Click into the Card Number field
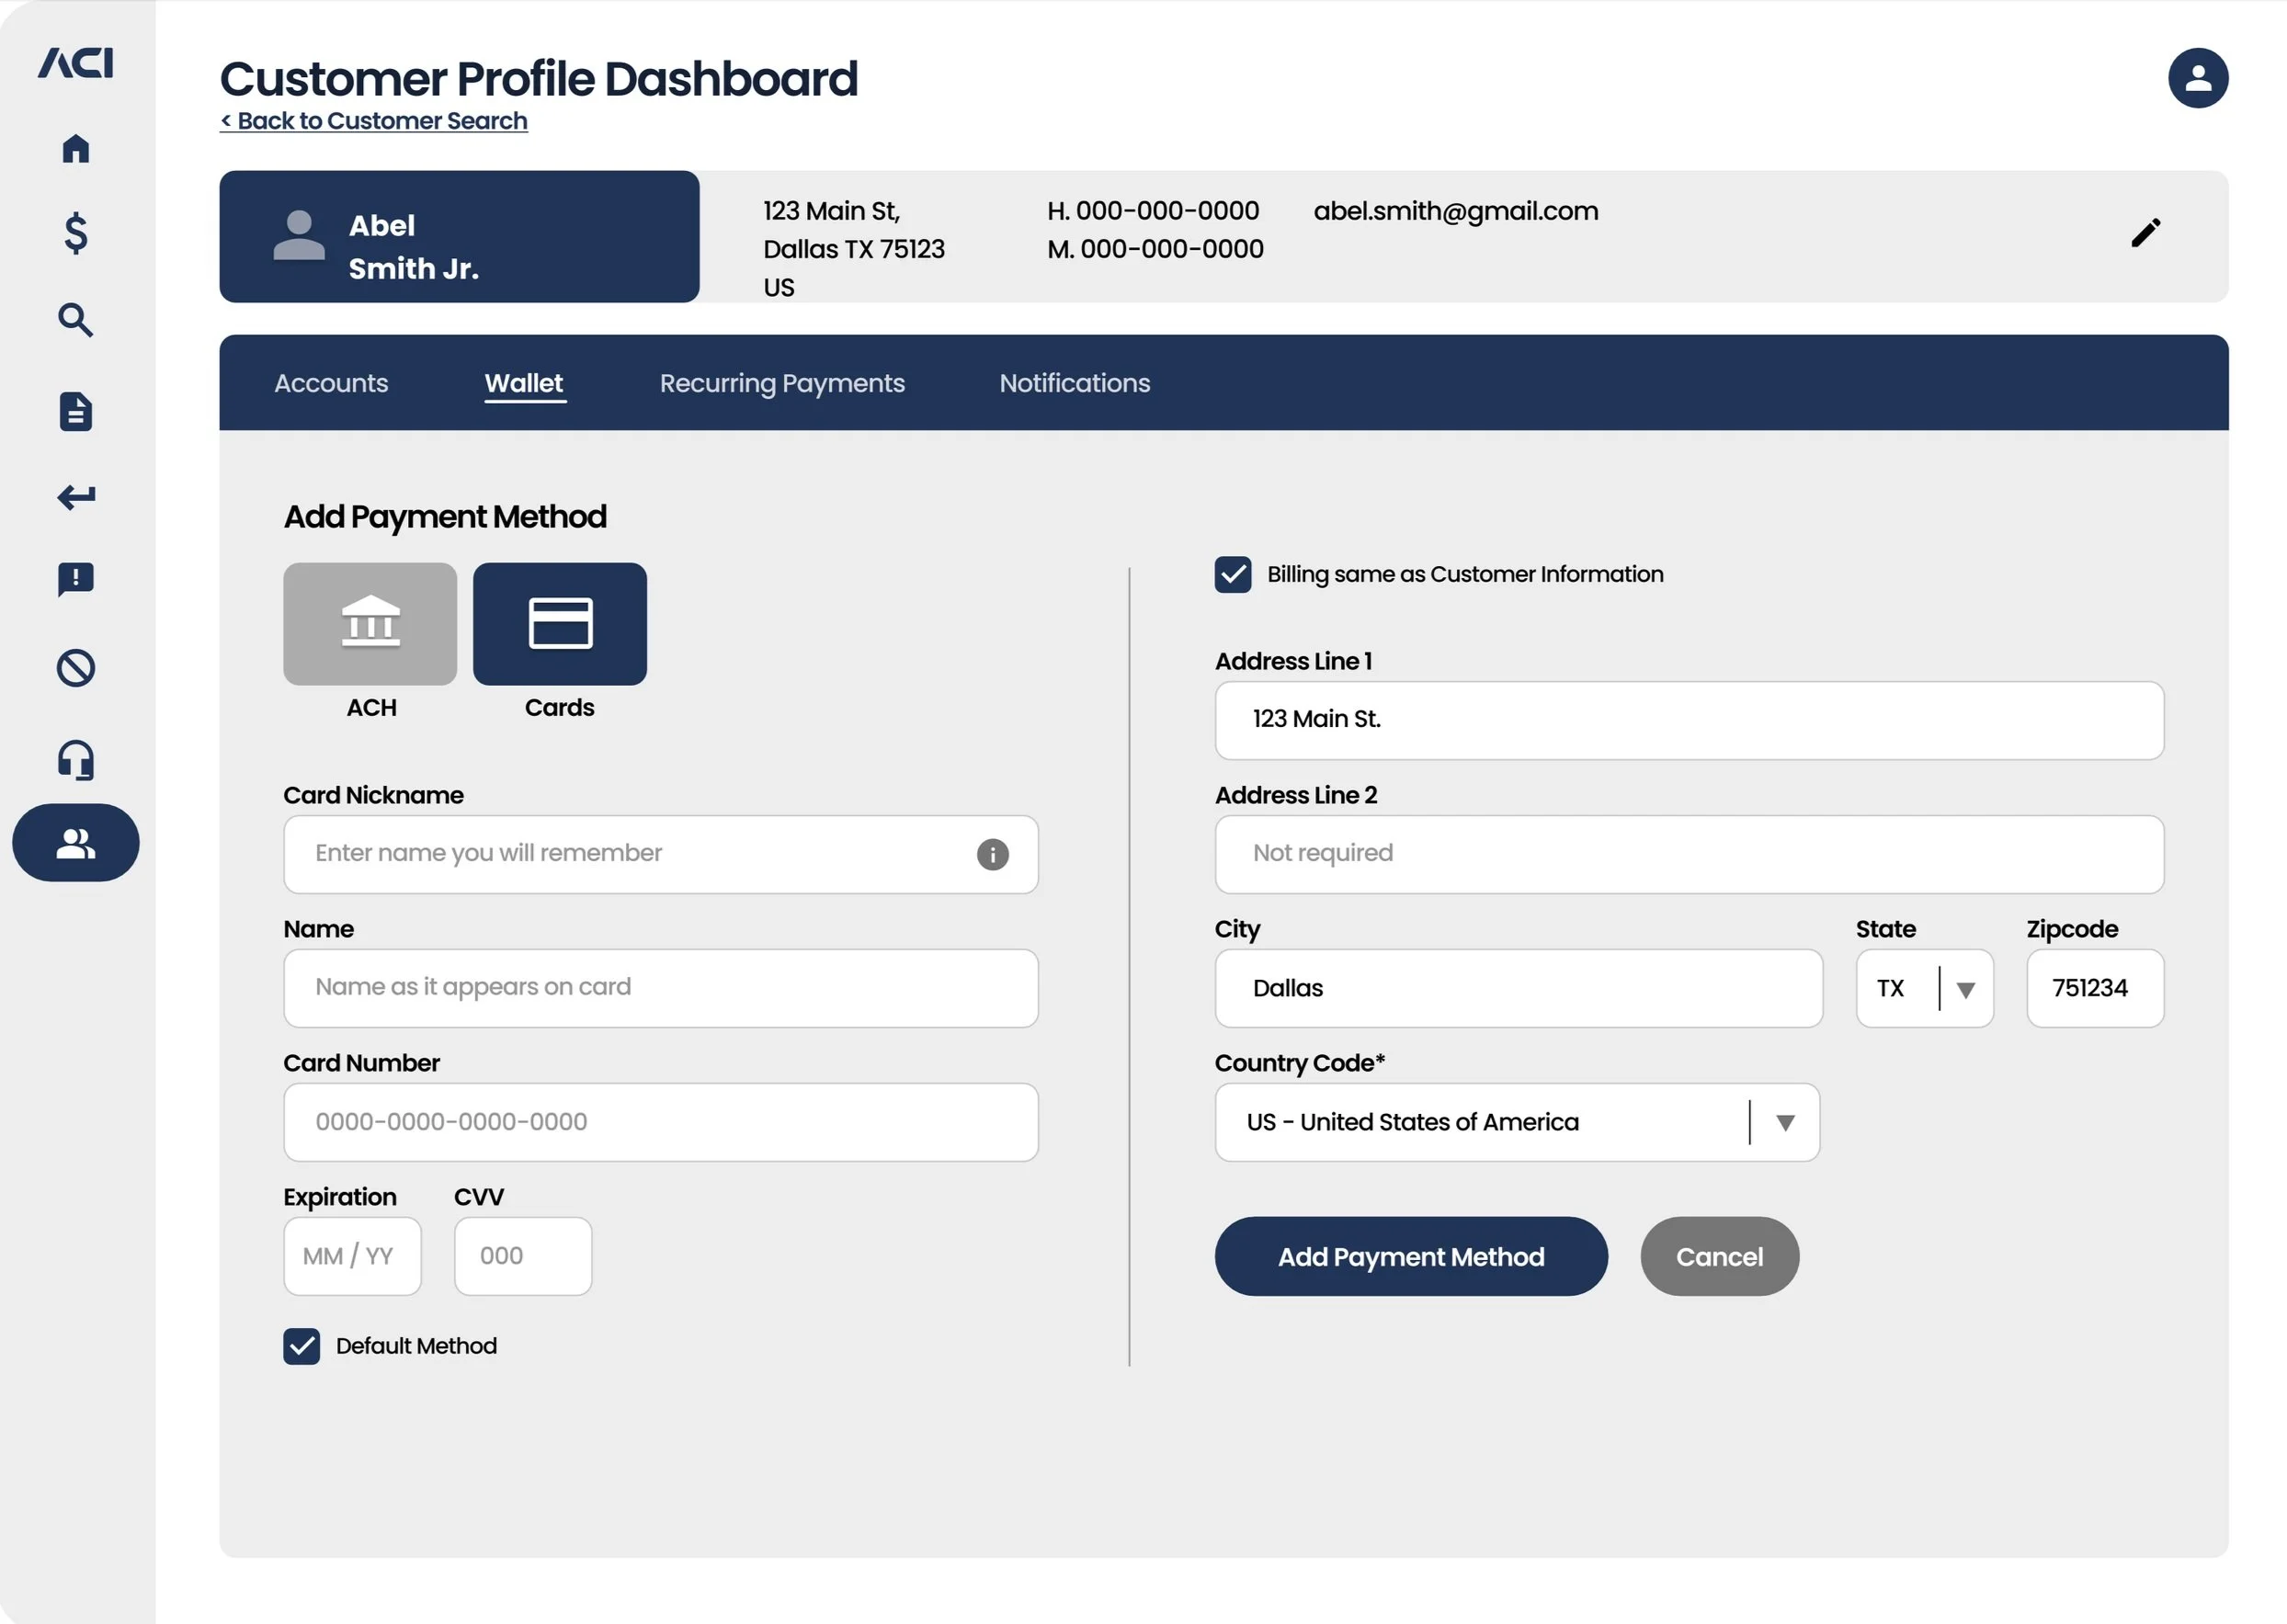 [x=660, y=1122]
